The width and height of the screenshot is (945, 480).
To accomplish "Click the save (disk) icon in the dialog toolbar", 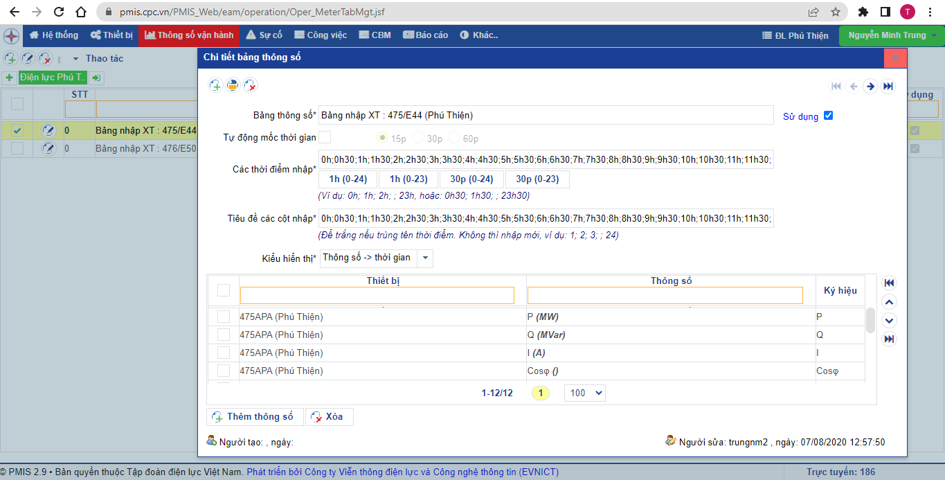I will tap(233, 85).
